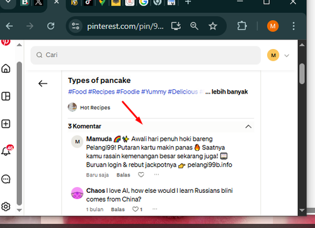
Task: Click the browser forward arrow
Action: (x=30, y=26)
